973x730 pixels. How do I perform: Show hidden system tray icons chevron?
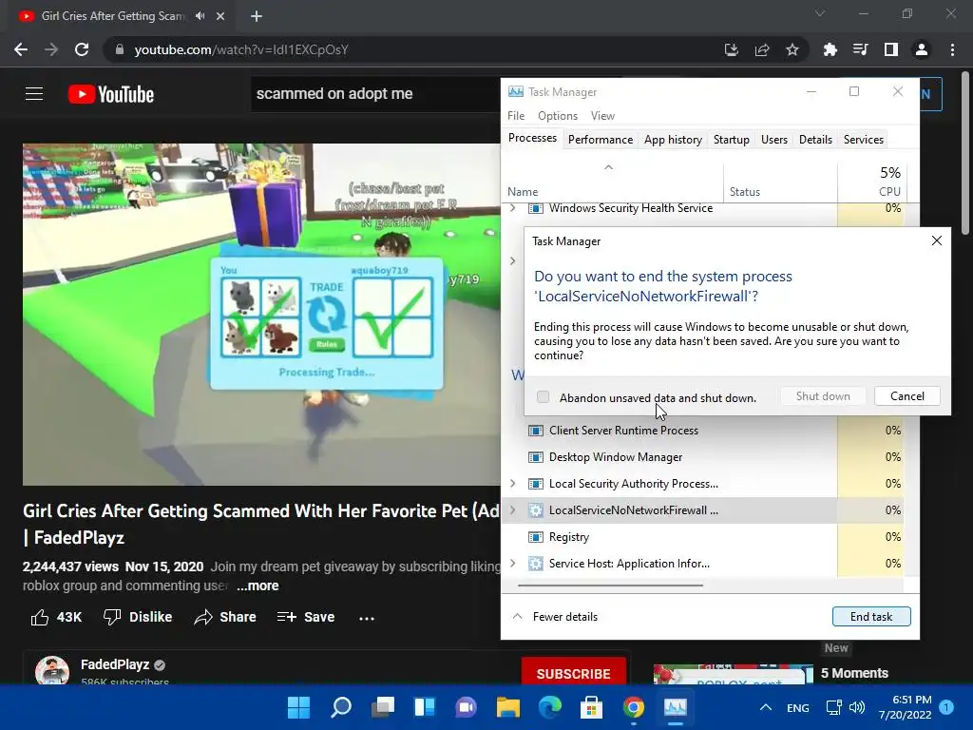pos(766,707)
